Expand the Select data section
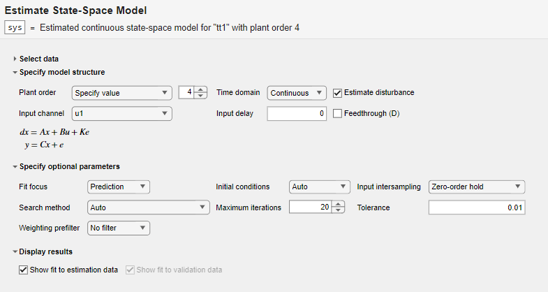 coord(15,59)
